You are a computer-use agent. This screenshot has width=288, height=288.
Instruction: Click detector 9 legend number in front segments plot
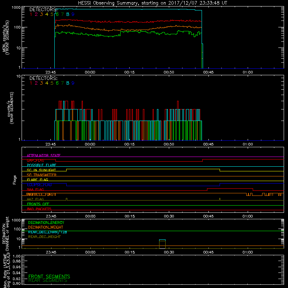tap(73, 14)
